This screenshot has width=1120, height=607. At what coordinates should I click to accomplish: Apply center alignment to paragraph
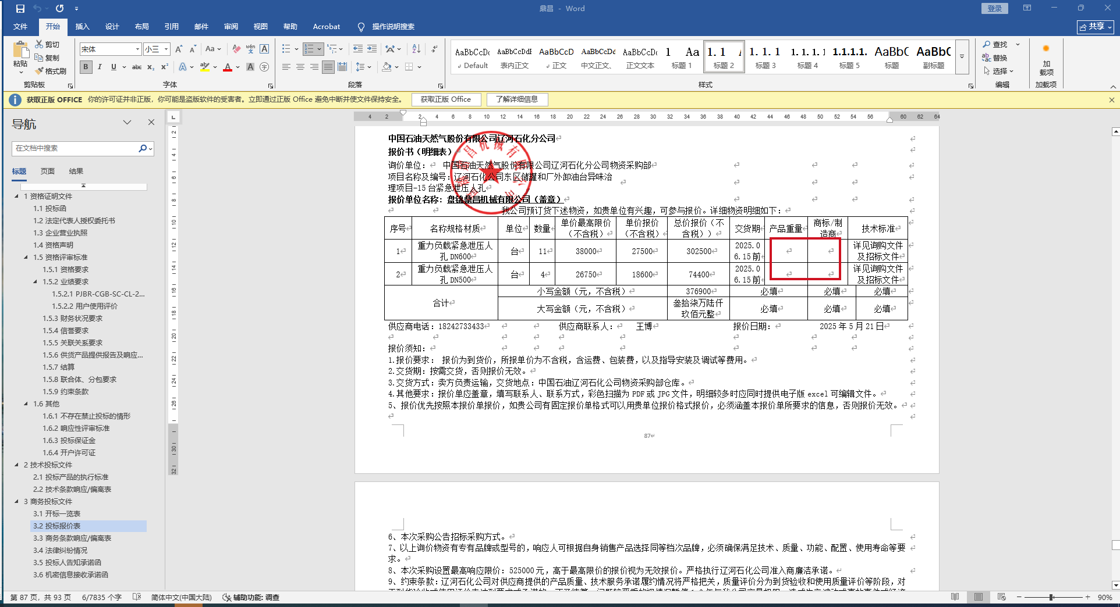[x=300, y=67]
